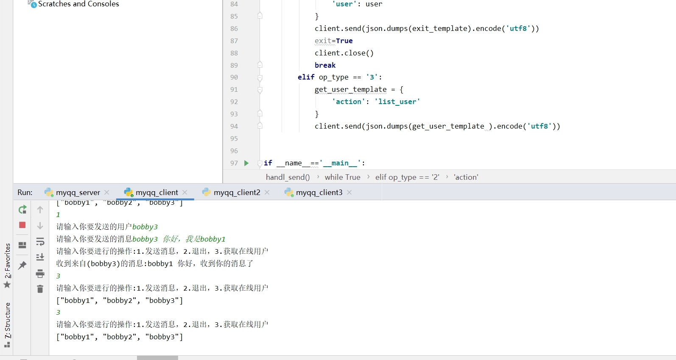Click the Scratches and Consoles icon
This screenshot has width=676, height=360.
coord(32,4)
